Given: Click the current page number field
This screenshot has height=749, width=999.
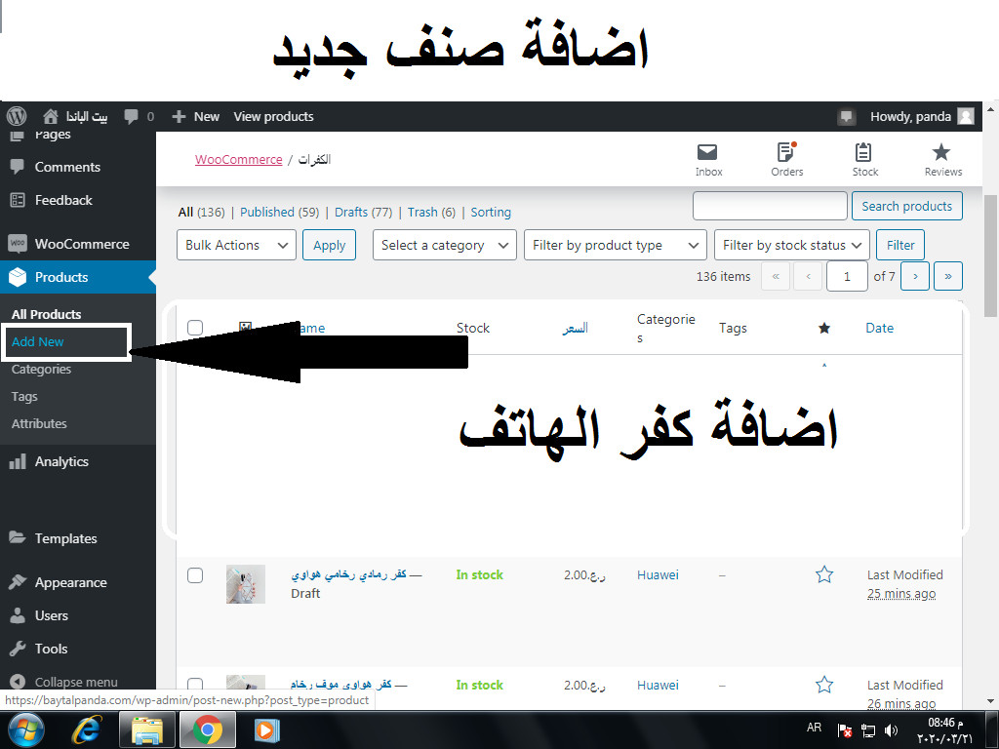Looking at the screenshot, I should point(847,276).
